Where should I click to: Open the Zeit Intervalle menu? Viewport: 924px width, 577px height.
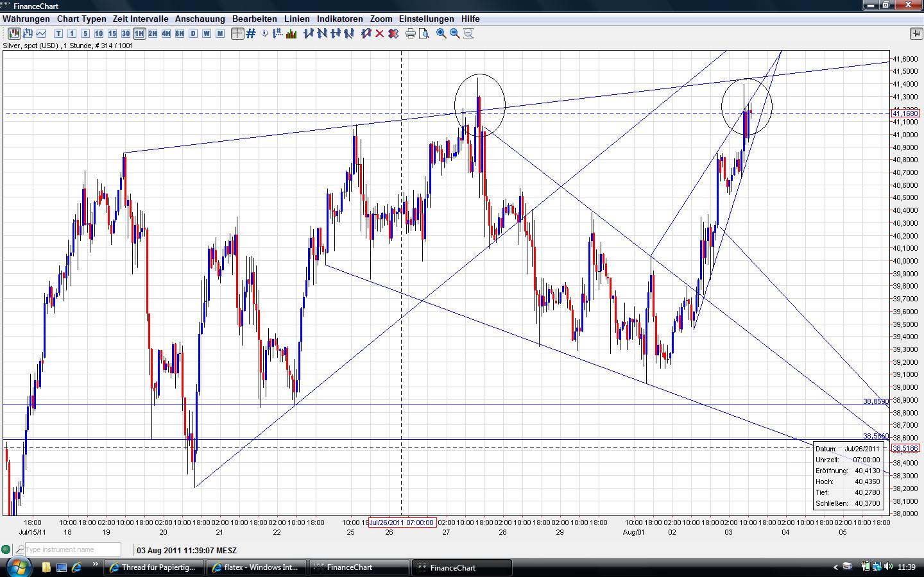(x=141, y=19)
